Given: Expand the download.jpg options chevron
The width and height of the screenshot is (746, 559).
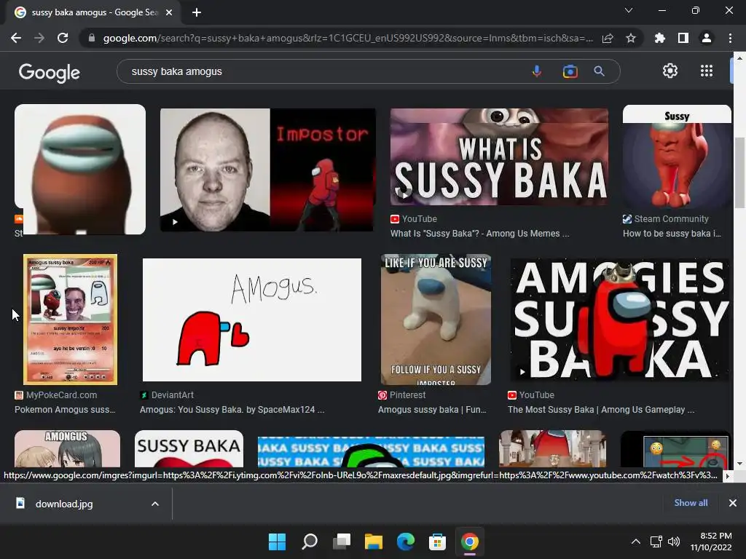Looking at the screenshot, I should (x=155, y=504).
